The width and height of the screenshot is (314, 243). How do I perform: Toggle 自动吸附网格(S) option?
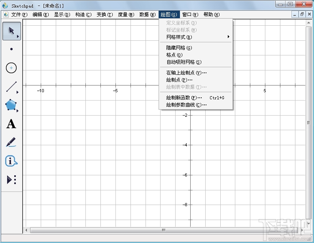(196, 62)
